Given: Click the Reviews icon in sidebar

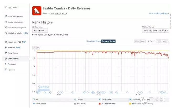Looking at the screenshot, I should point(6,70).
